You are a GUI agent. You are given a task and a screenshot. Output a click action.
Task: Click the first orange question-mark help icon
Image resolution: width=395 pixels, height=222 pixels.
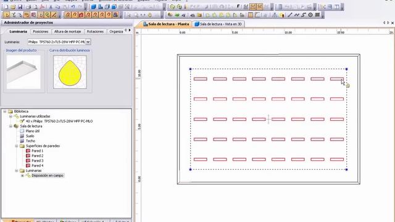[x=67, y=15]
